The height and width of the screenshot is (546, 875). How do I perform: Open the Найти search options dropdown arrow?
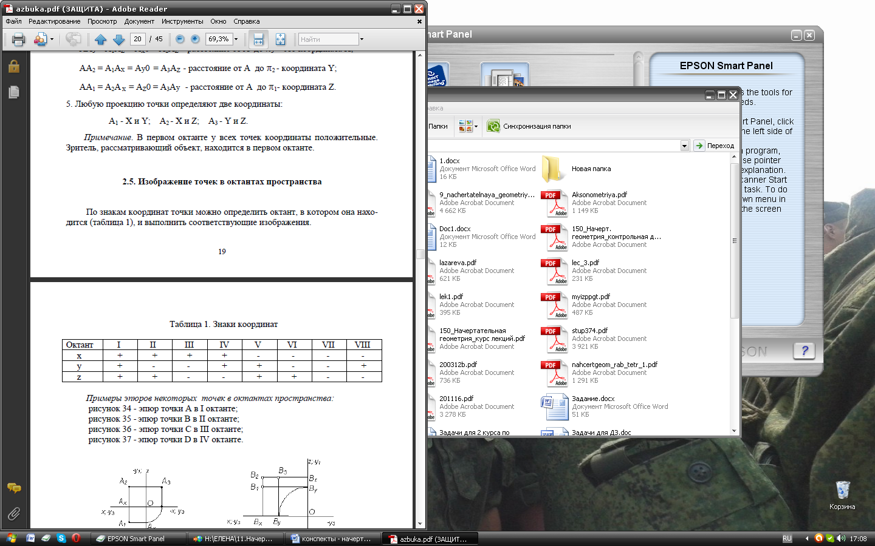(362, 39)
